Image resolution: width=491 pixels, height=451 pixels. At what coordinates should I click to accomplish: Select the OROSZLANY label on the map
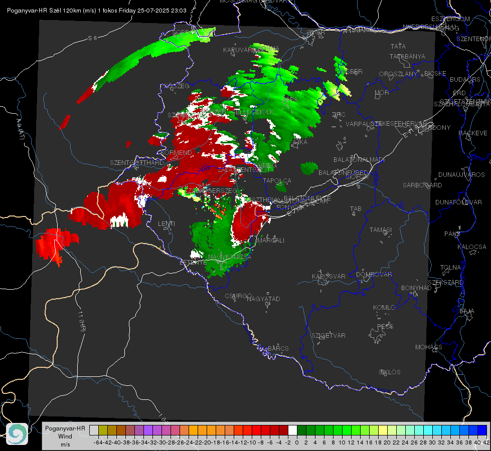tap(398, 74)
